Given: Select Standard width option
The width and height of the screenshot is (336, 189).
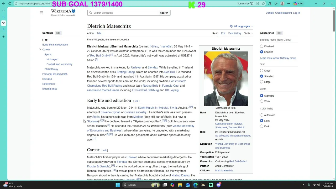Looking at the screenshot, I should point(261,96).
